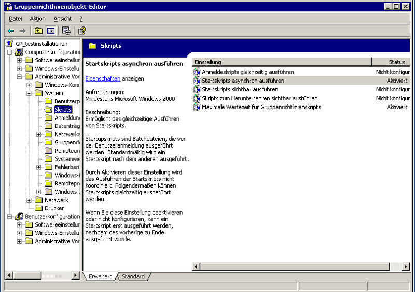Click the Export list toolbar icon
Viewport: 415px width, 292px height.
tap(66, 31)
